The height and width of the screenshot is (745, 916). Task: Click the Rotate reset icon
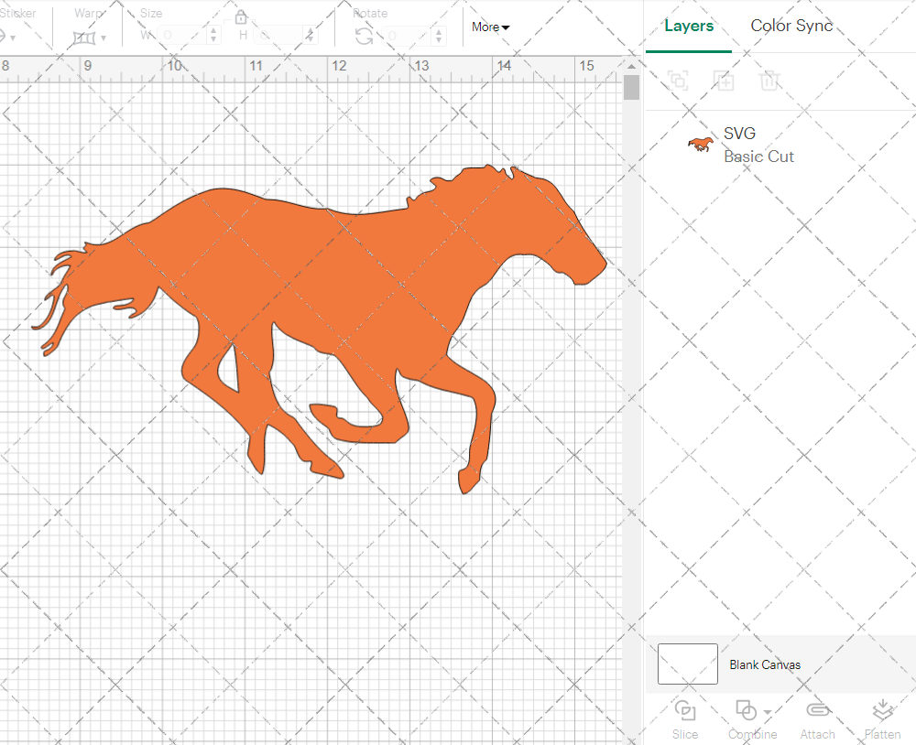click(x=364, y=35)
